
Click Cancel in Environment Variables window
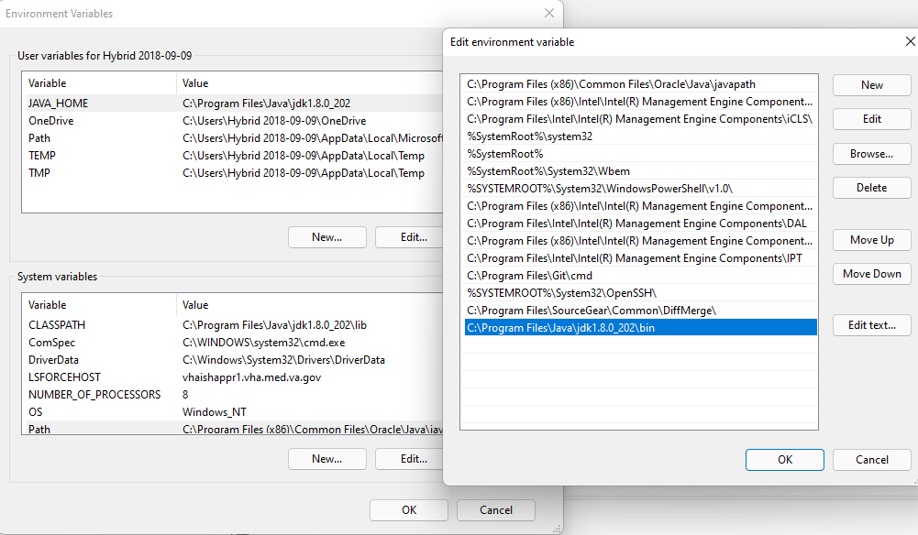click(x=496, y=510)
